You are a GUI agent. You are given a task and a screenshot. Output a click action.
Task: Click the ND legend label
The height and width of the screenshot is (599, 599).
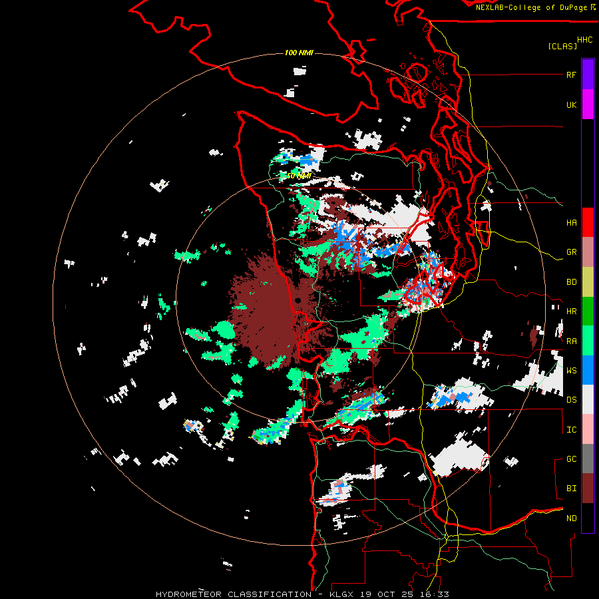pos(571,518)
